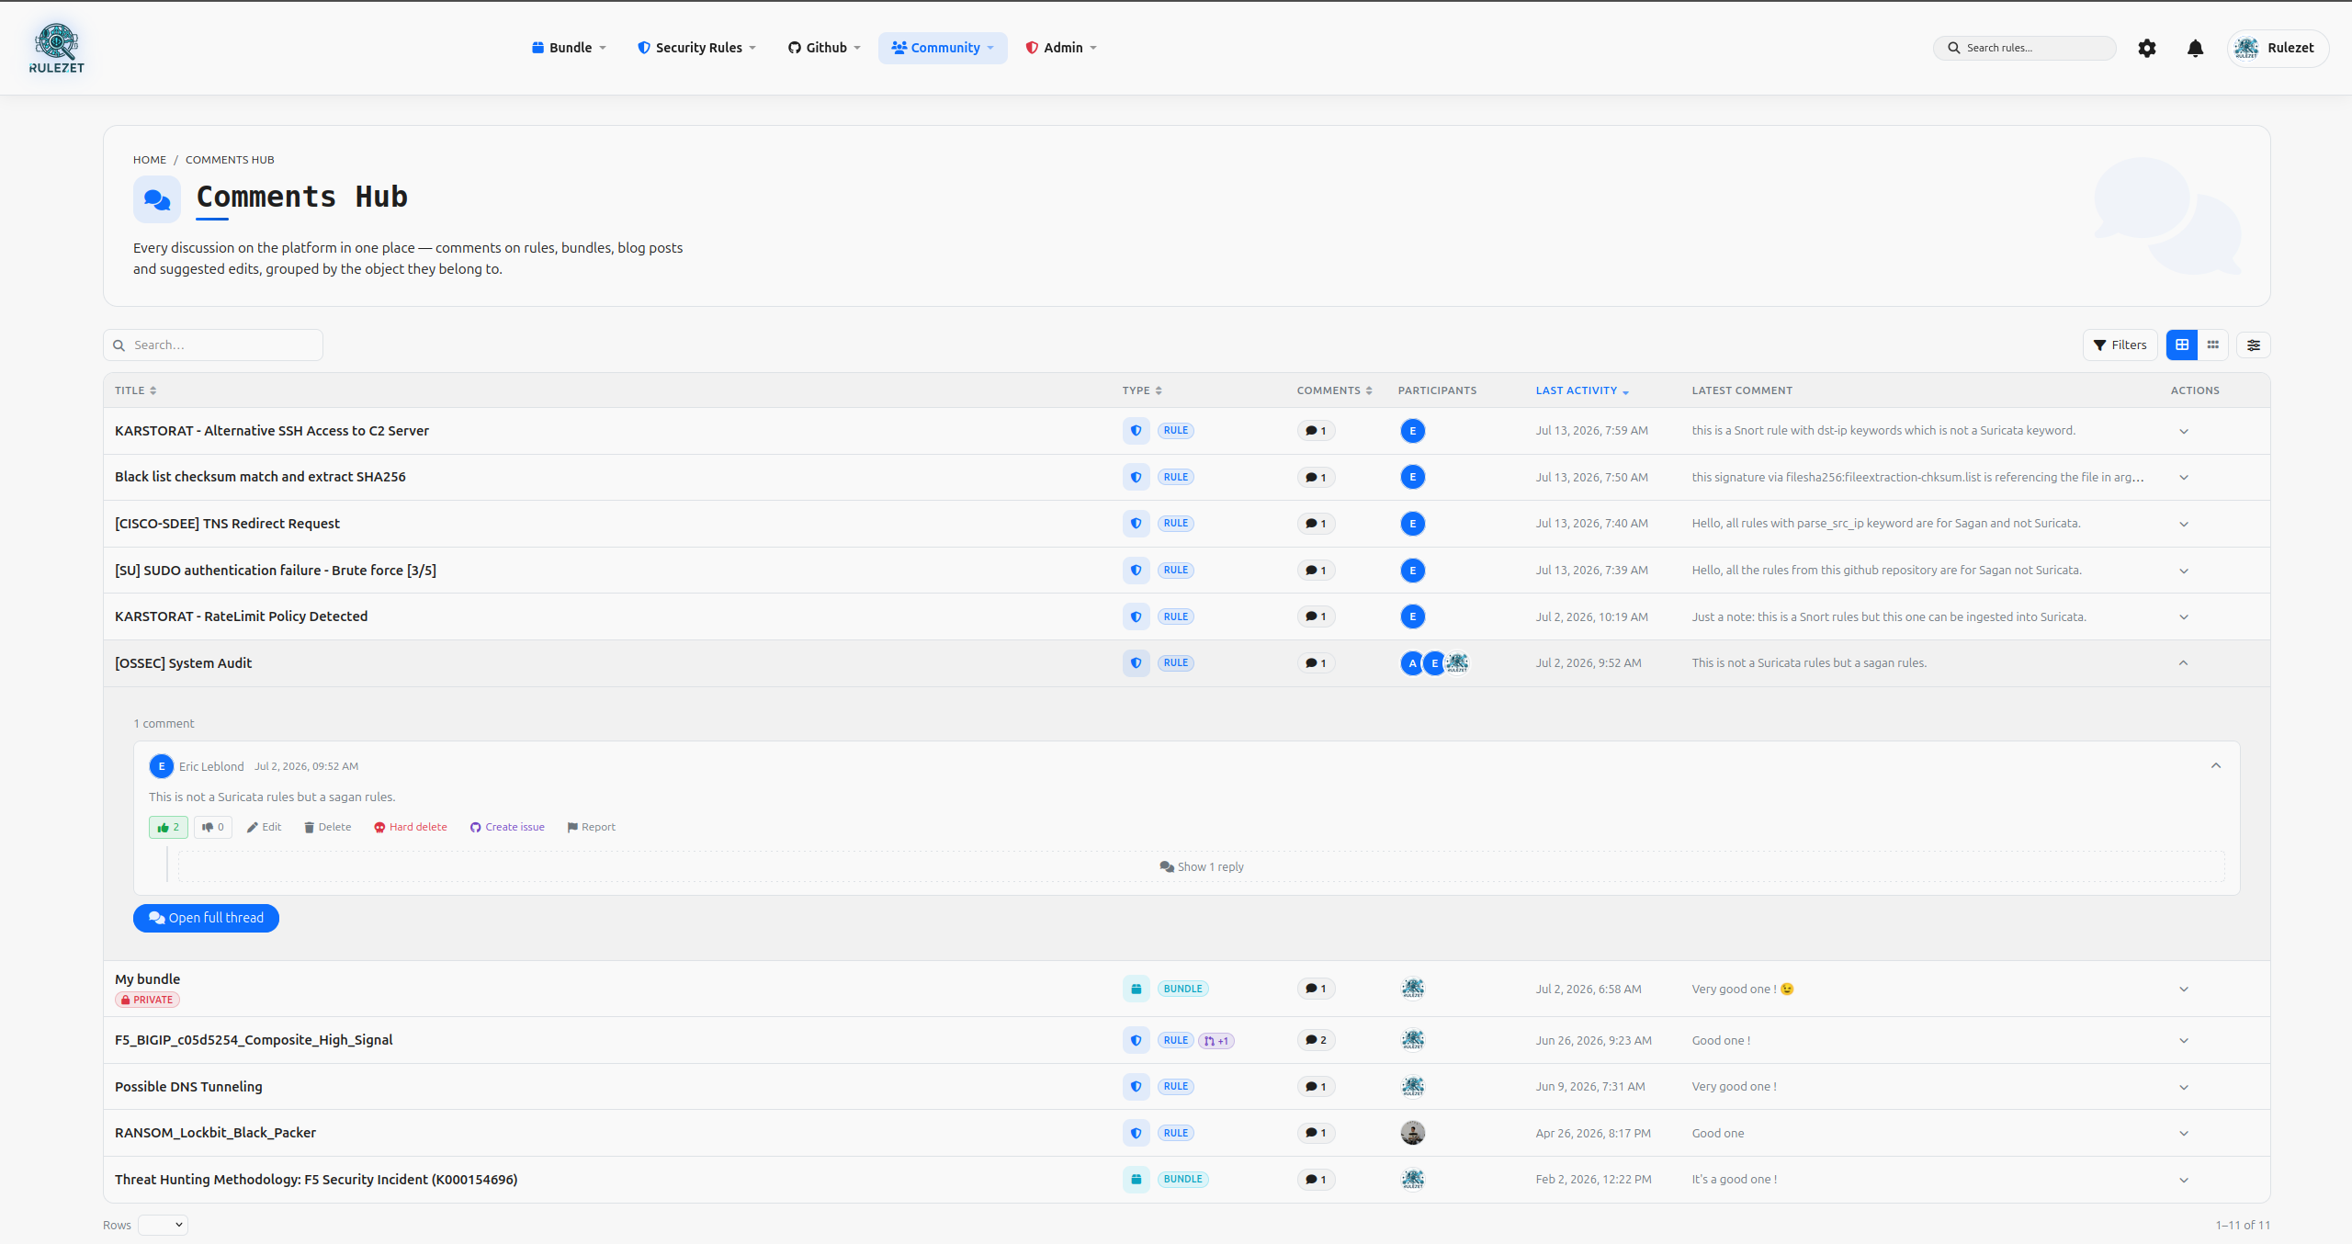The width and height of the screenshot is (2352, 1244).
Task: Delete the Eric Leblond comment
Action: point(328,827)
